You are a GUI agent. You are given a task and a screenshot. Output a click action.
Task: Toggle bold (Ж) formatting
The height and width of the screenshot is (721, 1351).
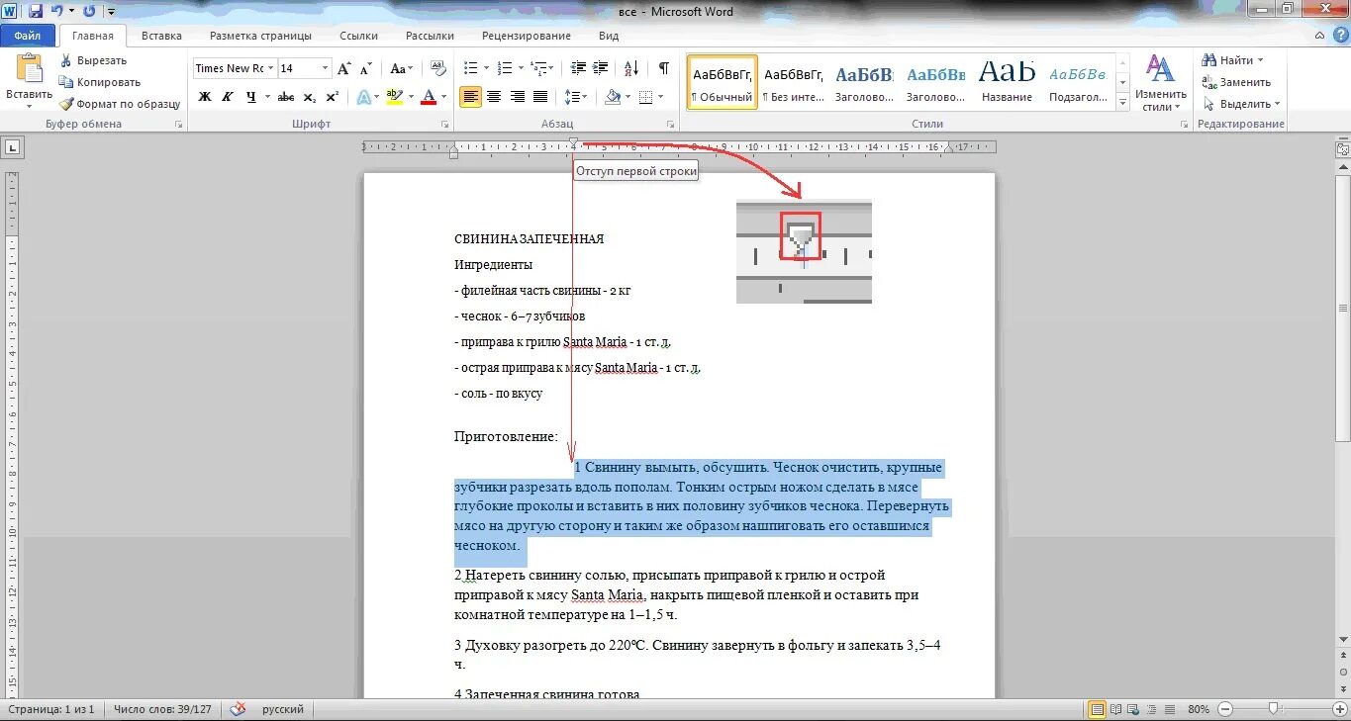(205, 97)
